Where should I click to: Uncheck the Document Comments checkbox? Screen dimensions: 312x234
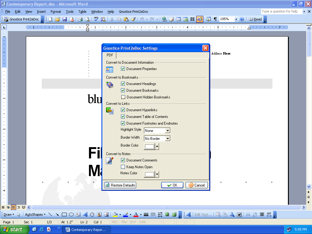123,160
